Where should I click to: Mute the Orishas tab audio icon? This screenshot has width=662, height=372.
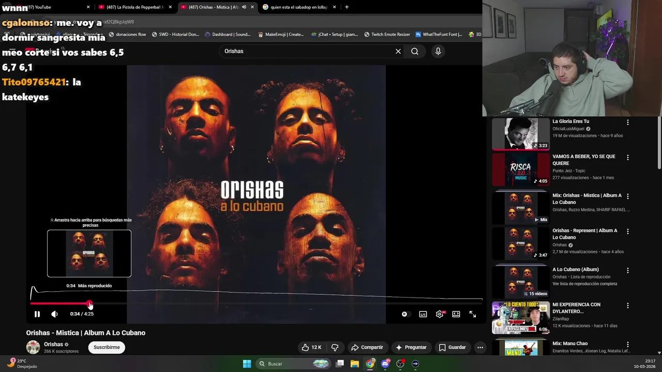tap(244, 7)
